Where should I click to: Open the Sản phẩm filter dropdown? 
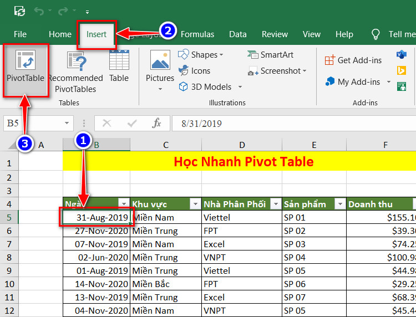click(340, 204)
